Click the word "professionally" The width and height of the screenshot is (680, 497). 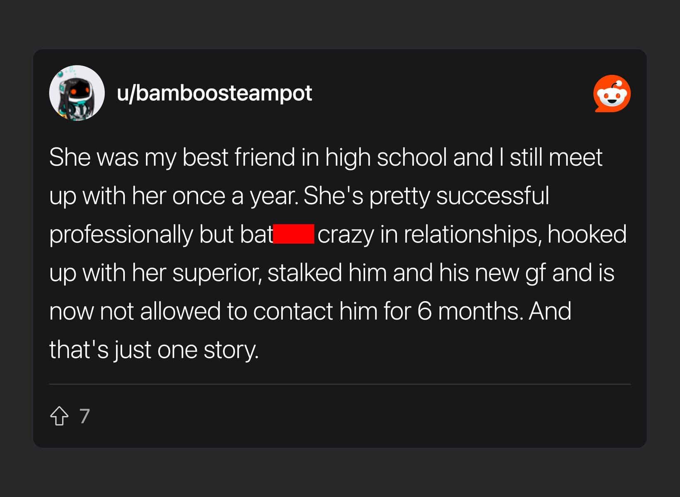121,234
